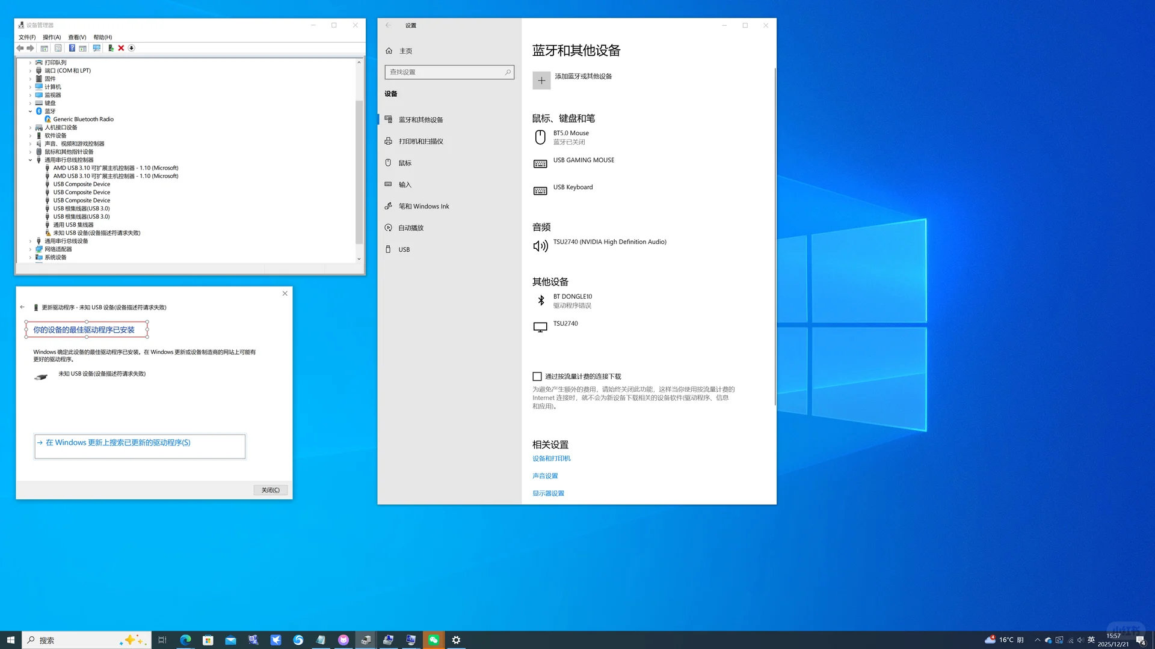Launch WeChat from the taskbar
This screenshot has width=1155, height=649.
point(433,639)
